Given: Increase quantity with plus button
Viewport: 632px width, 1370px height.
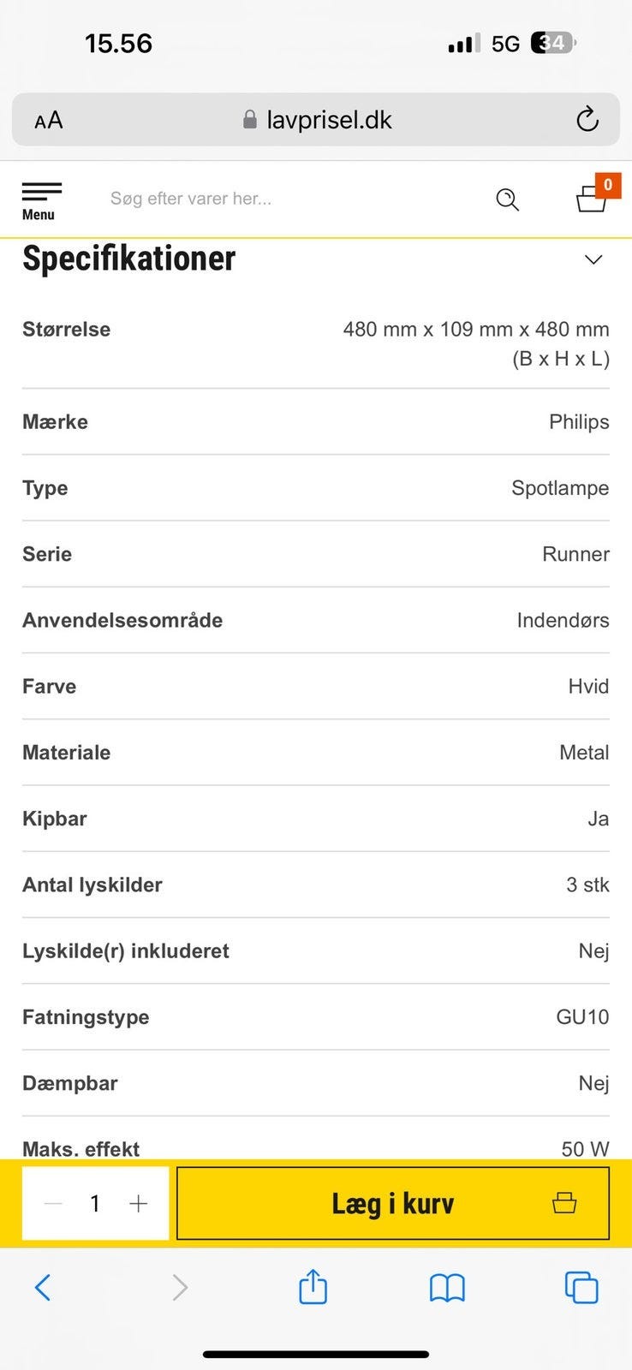Looking at the screenshot, I should pos(138,1204).
